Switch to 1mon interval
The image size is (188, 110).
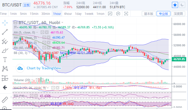[100, 14]
